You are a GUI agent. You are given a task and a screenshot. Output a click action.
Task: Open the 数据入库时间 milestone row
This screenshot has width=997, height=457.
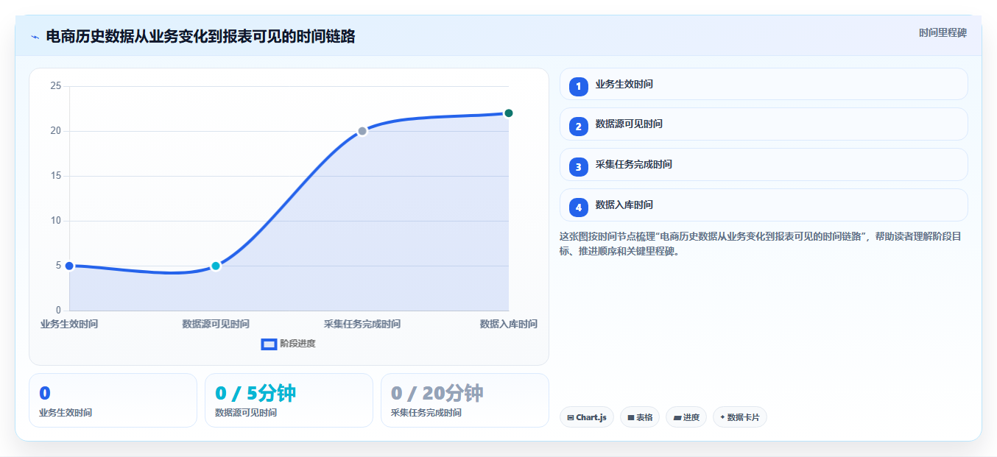coord(764,205)
